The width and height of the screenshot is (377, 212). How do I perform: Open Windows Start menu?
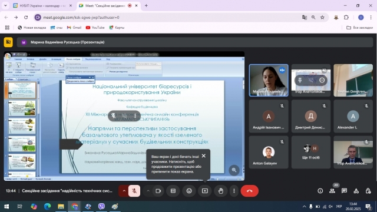coord(6,207)
